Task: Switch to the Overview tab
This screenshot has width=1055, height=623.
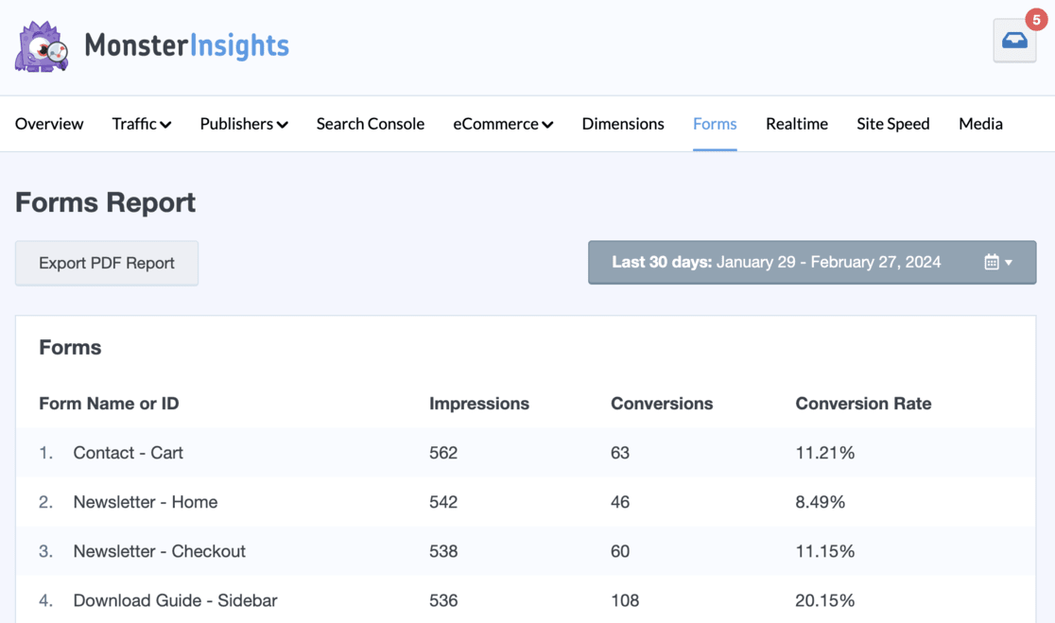Action: click(48, 124)
